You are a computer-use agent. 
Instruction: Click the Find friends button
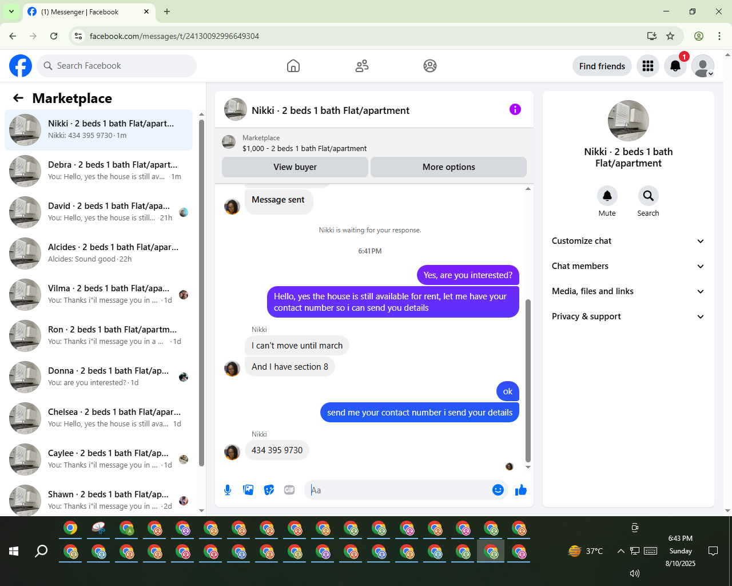602,66
